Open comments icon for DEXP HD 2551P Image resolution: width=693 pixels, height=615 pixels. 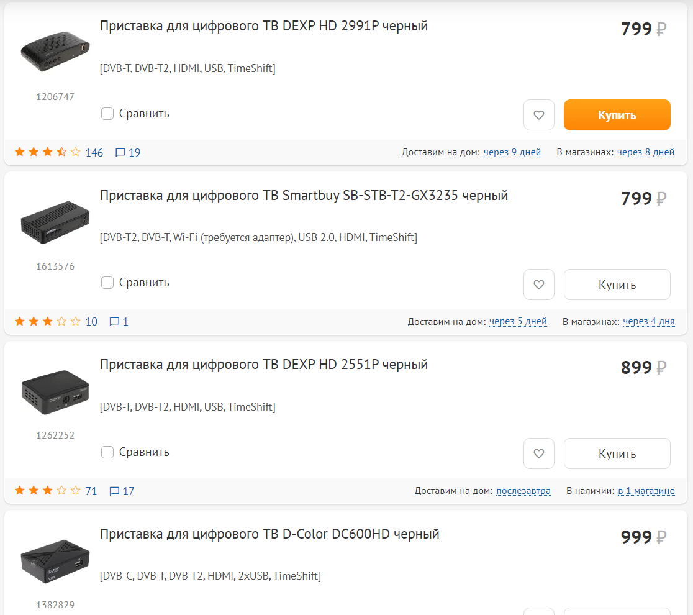coord(114,491)
